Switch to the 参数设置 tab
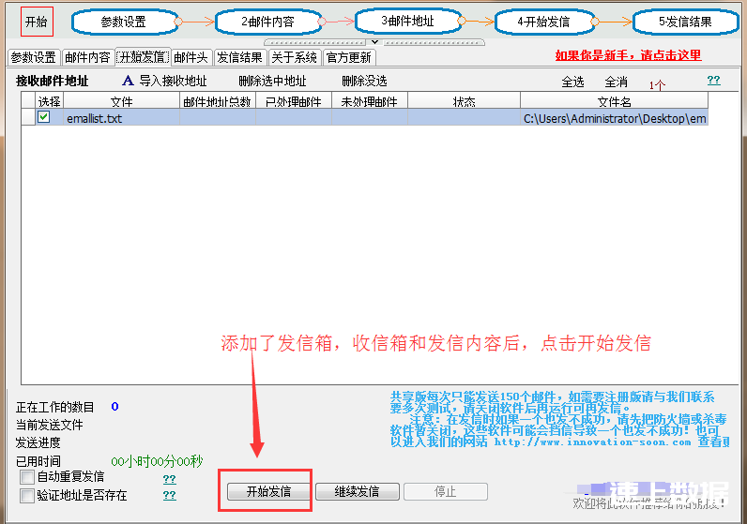The height and width of the screenshot is (524, 747). [34, 57]
